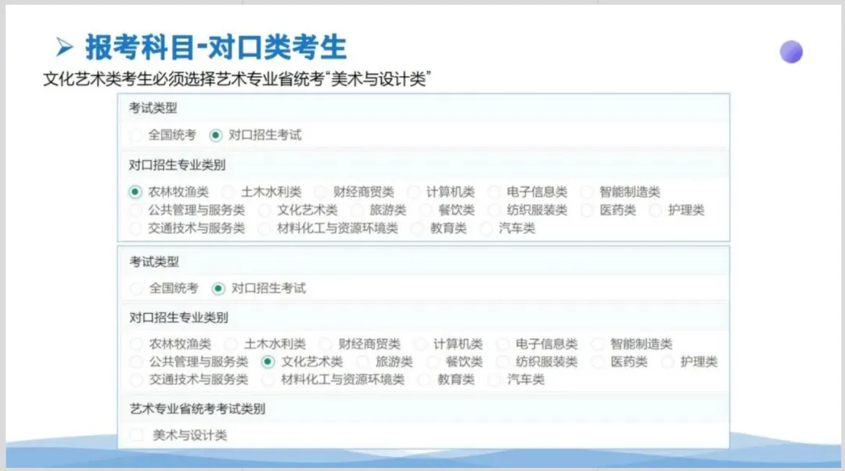Pick 智能制造类 in the 农林牧渔类-checked form
This screenshot has width=845, height=471.
pos(586,192)
